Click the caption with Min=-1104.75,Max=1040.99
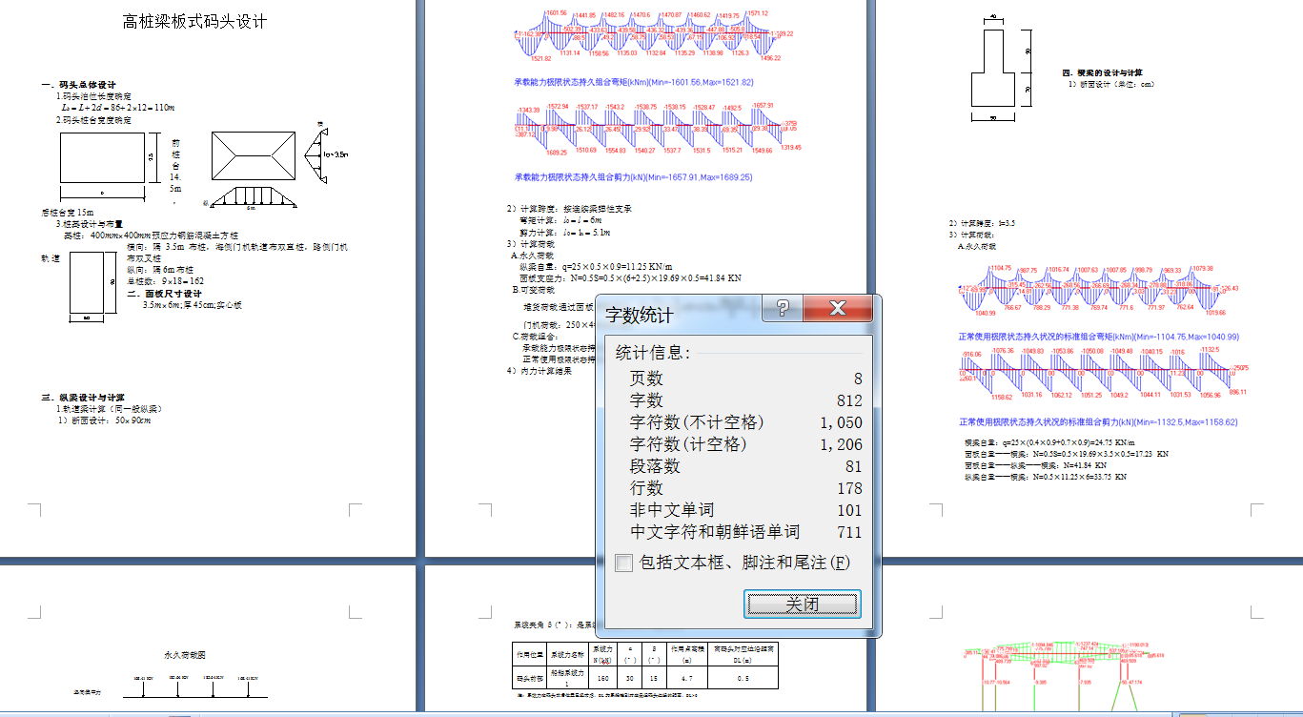The width and height of the screenshot is (1303, 717). tap(1098, 337)
